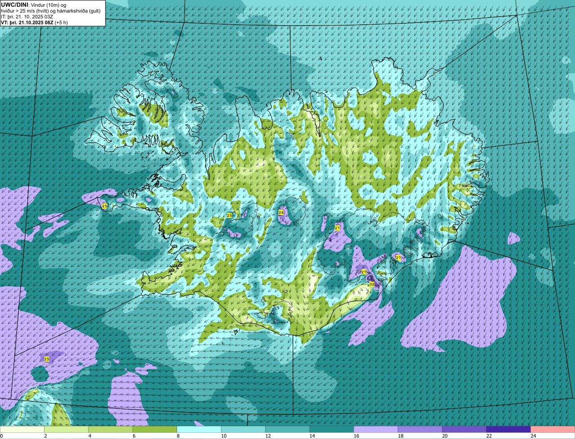Click the colorbar tick label '0'
The image size is (575, 439).
pyautogui.click(x=1, y=436)
